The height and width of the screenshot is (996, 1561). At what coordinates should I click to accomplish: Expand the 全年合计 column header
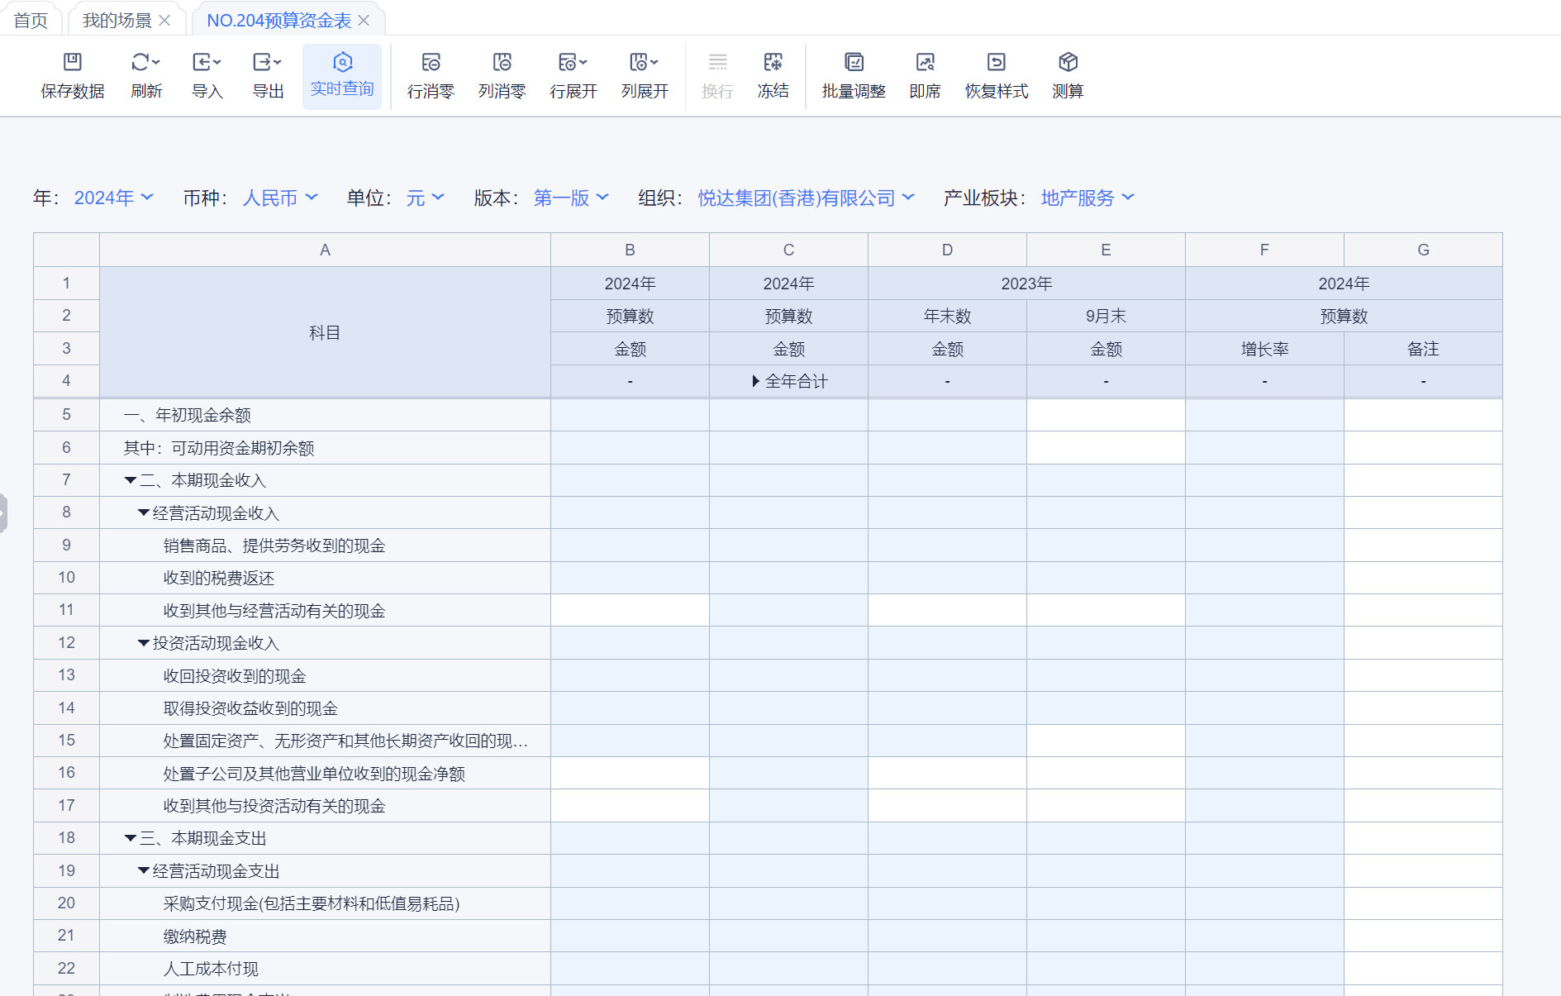755,381
